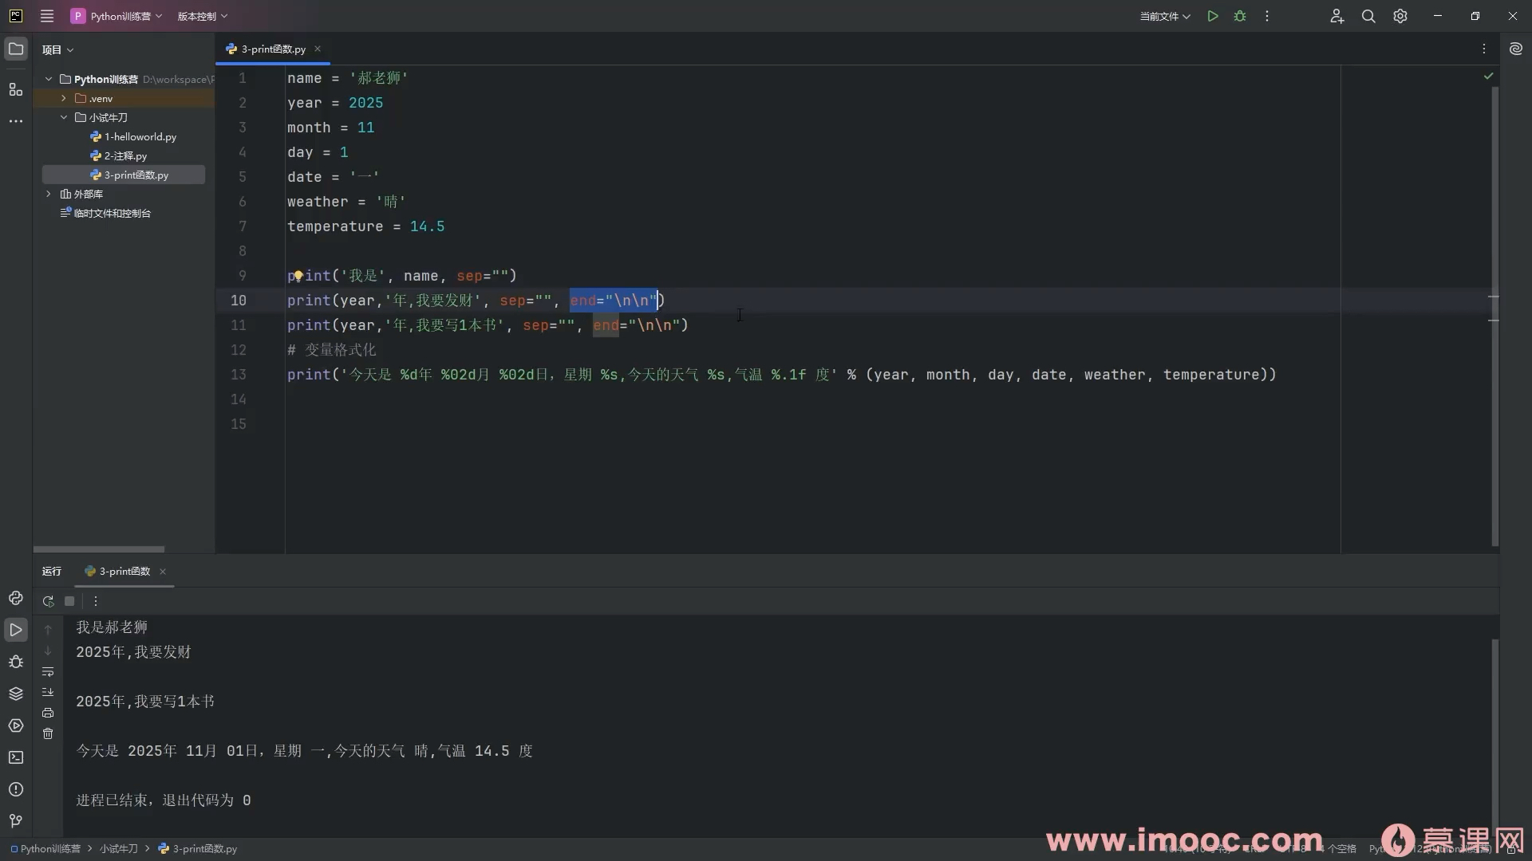Collapse the 小试牛刀 folder
Image resolution: width=1532 pixels, height=861 pixels.
coord(64,117)
